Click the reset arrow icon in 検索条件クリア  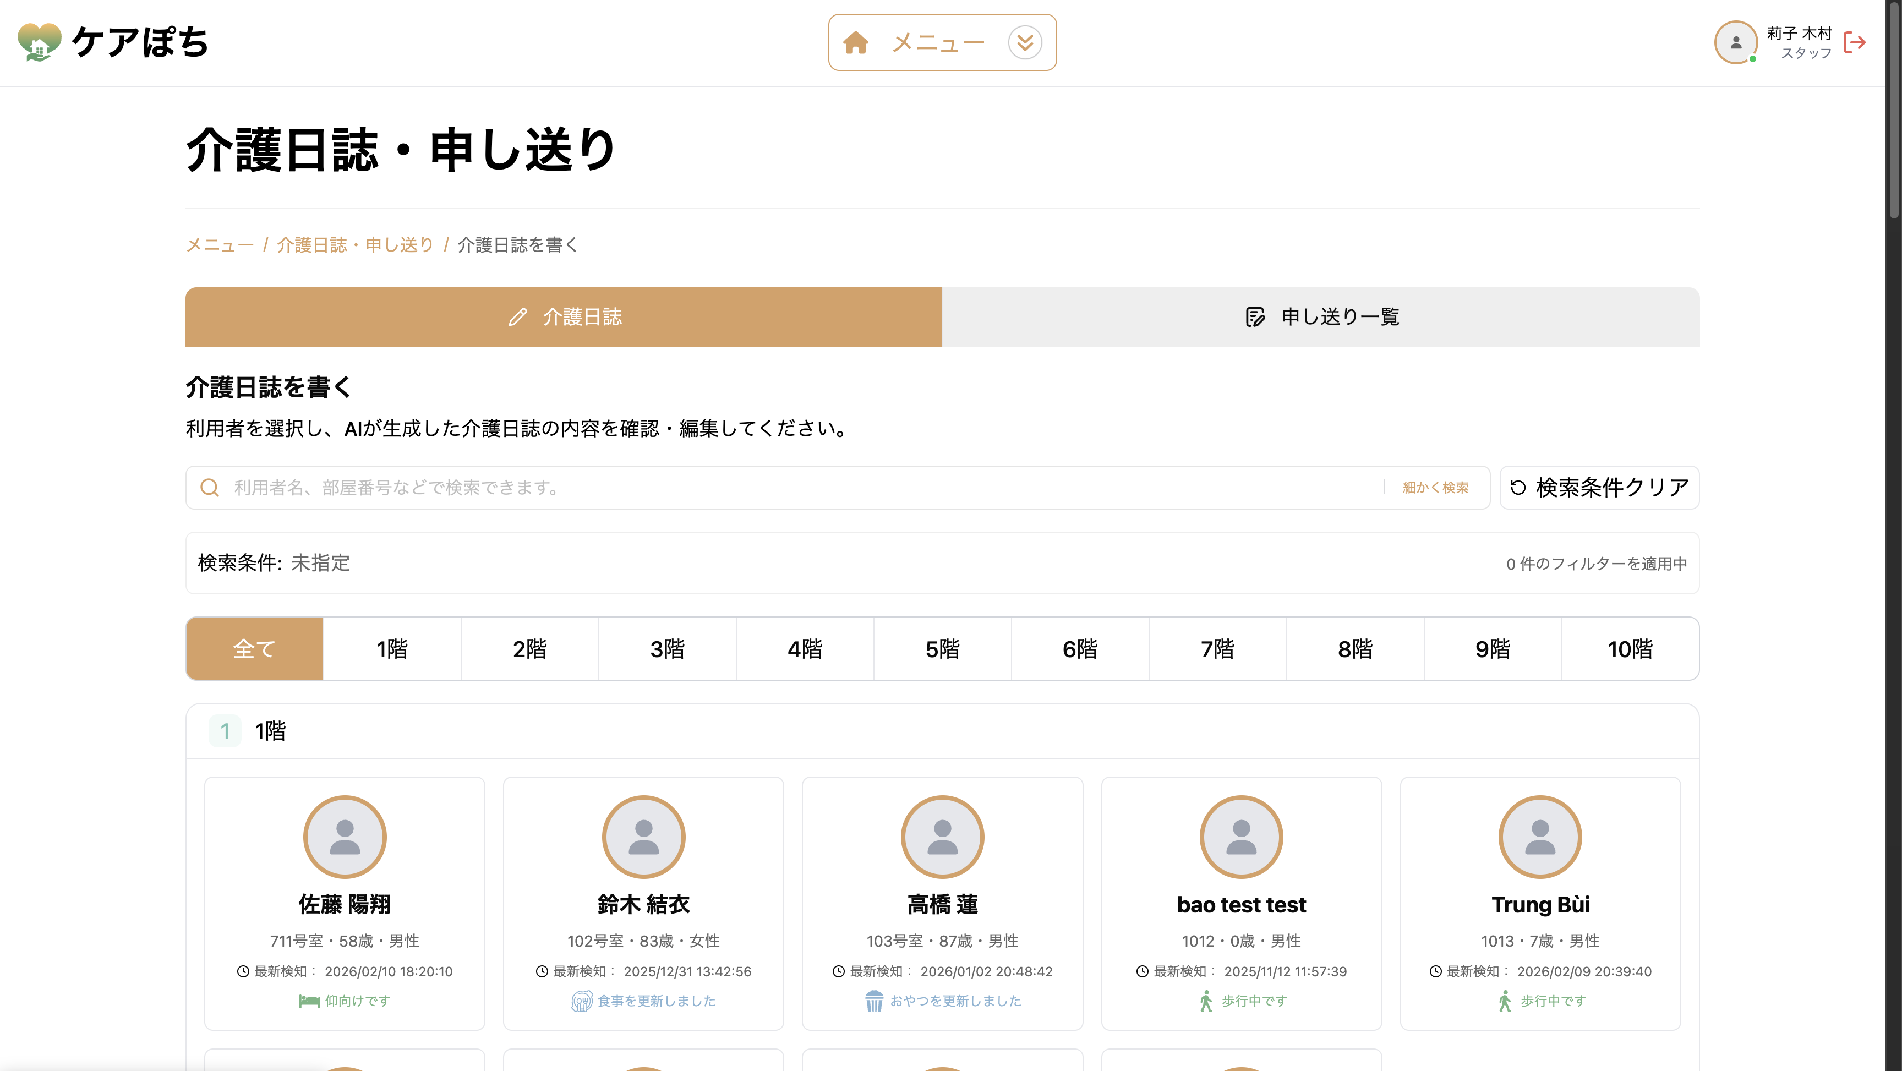[x=1518, y=488]
